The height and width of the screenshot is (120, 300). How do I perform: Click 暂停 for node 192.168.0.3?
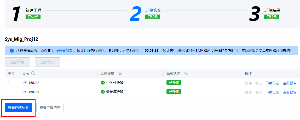click(248, 92)
